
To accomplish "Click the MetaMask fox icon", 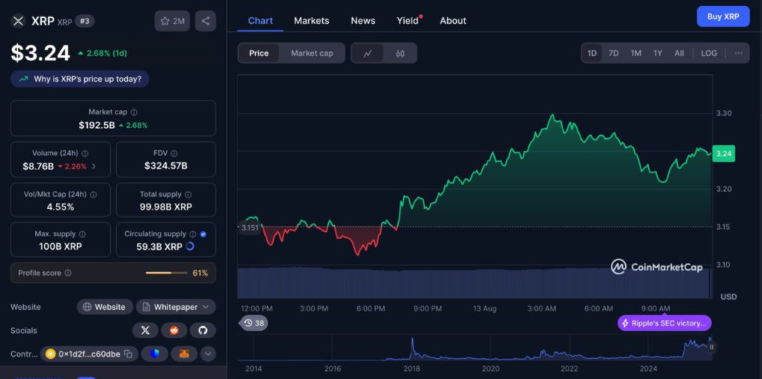I will 184,354.
